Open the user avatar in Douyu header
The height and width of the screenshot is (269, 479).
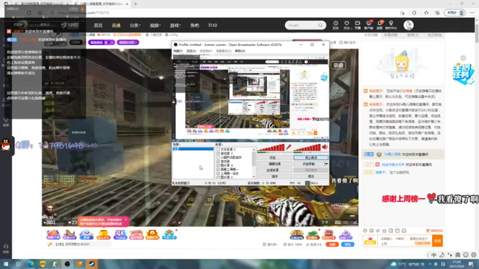tap(408, 25)
